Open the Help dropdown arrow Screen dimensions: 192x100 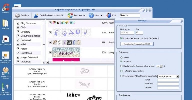click(101, 16)
